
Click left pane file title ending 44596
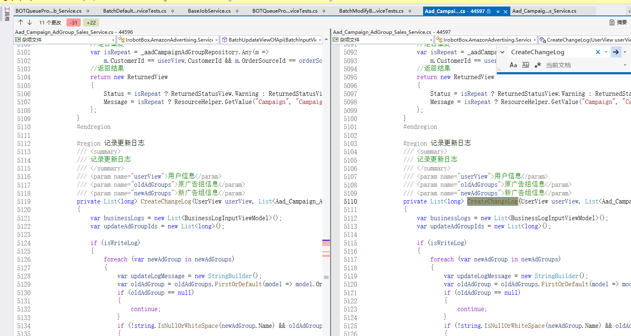point(74,32)
